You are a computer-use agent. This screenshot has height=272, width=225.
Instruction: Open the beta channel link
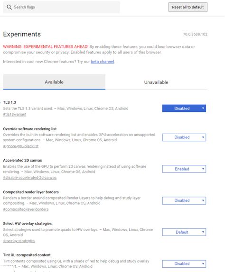[x=103, y=62]
